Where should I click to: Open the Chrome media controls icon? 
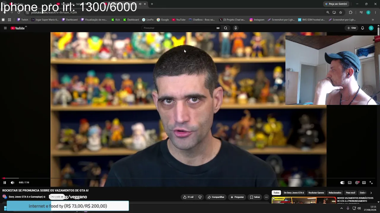tap(361, 12)
